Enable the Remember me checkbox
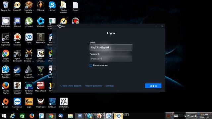This screenshot has width=212, height=119. [x=91, y=65]
